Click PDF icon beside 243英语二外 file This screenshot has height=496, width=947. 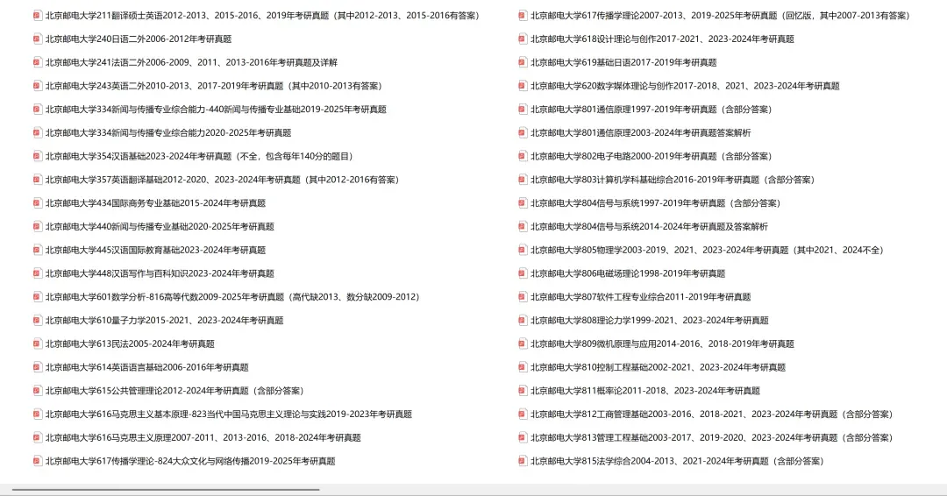[x=38, y=86]
